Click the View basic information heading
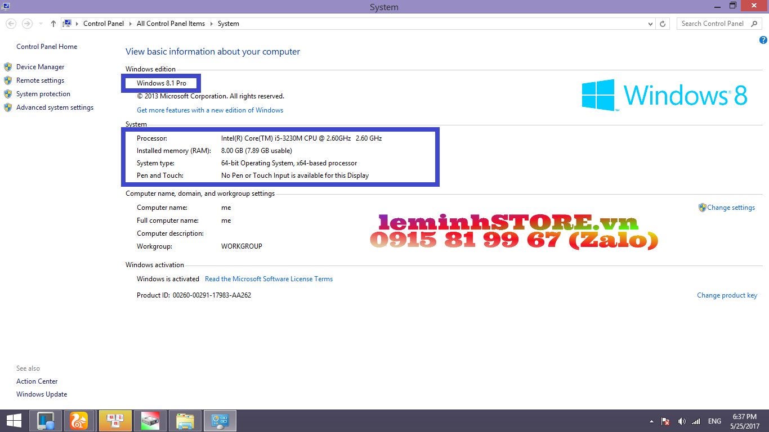The width and height of the screenshot is (769, 432). click(213, 52)
